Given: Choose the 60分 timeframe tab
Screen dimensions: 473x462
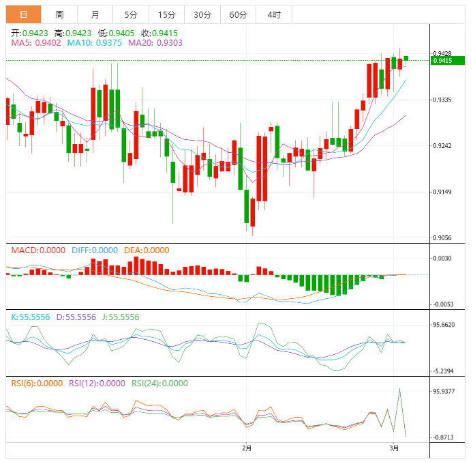Looking at the screenshot, I should 238,14.
